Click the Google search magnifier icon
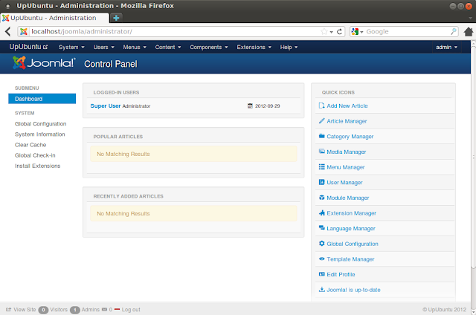Viewport: 476px width, 315px height. [453, 31]
